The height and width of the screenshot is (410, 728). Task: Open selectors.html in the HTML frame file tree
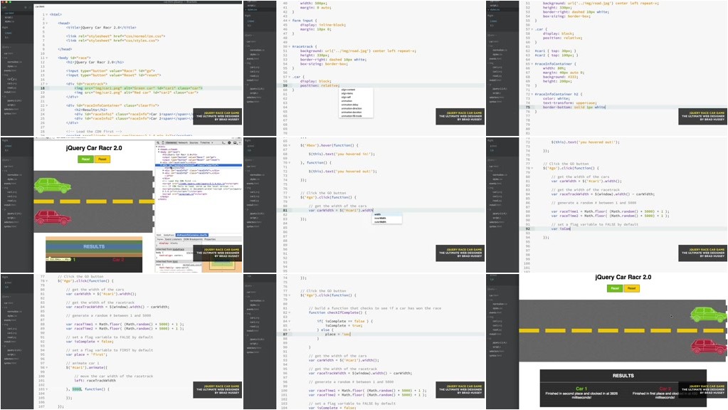coord(11,109)
